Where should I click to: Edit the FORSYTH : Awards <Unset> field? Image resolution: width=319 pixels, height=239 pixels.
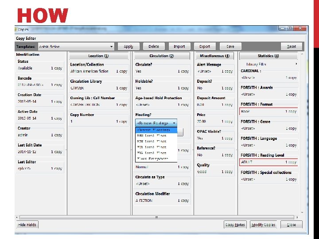coord(269,94)
